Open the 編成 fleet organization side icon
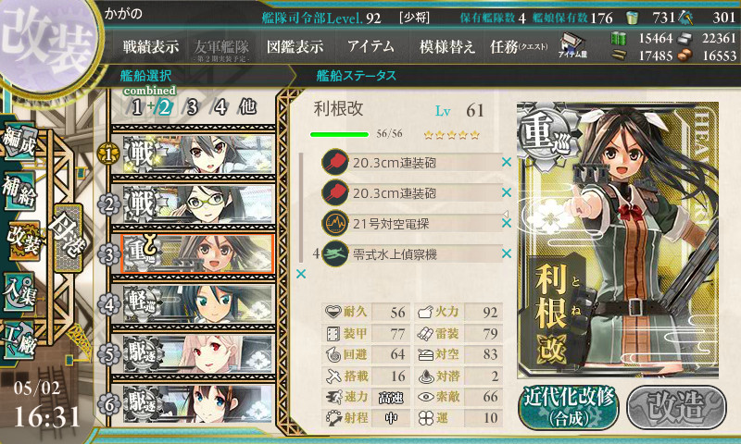The width and height of the screenshot is (741, 444). click(19, 141)
